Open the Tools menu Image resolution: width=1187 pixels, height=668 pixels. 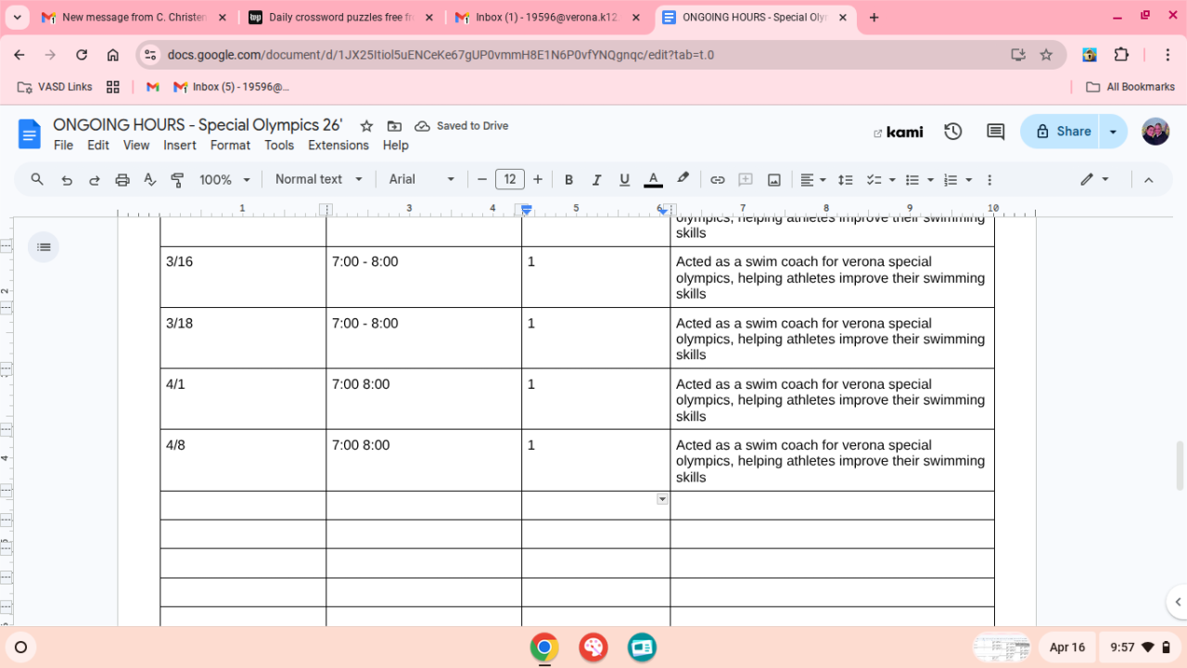click(x=279, y=146)
